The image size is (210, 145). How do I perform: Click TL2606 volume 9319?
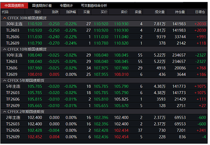161,37
